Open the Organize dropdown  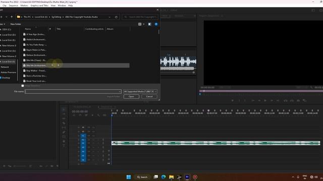point(3,24)
